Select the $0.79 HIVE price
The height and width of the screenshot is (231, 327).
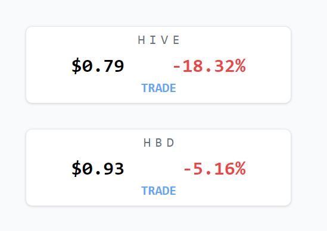(98, 66)
